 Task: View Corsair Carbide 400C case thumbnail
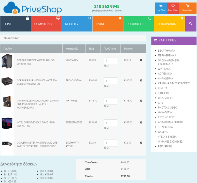click(x=7, y=61)
